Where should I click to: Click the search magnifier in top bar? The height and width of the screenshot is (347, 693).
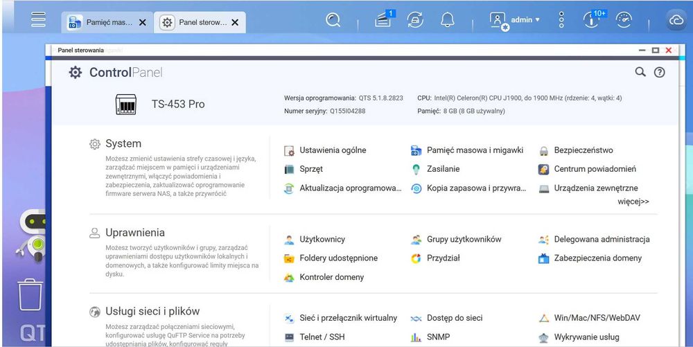point(333,20)
